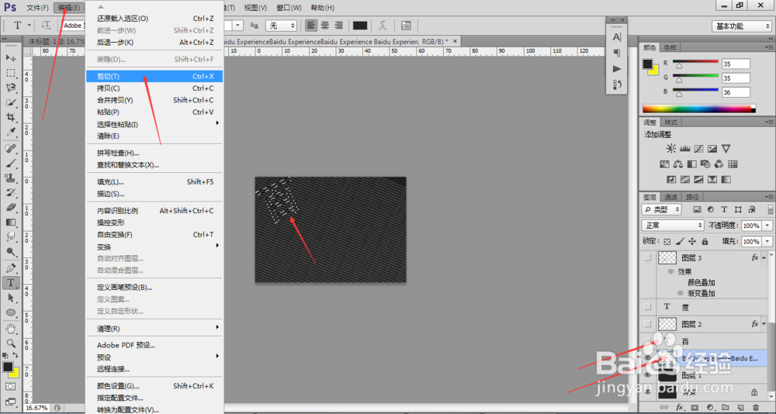
Task: Add Brightness/Contrast adjustment
Action: [x=670, y=148]
